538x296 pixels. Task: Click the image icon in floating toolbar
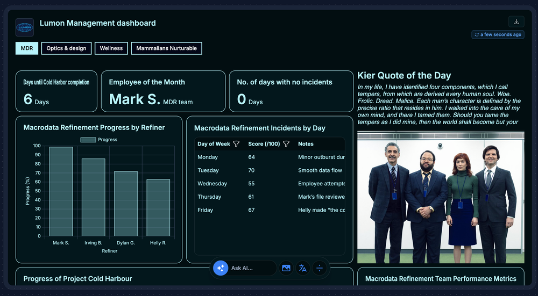click(x=286, y=268)
